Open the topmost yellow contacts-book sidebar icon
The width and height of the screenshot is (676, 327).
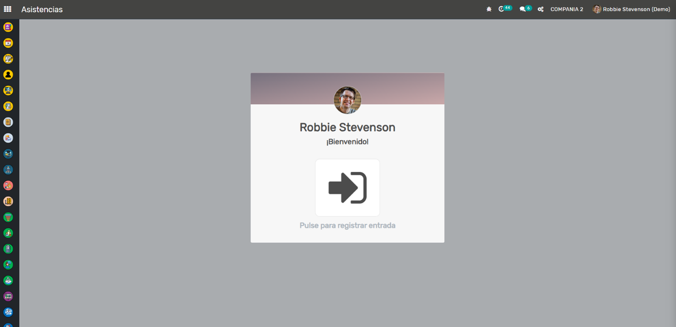[x=8, y=27]
